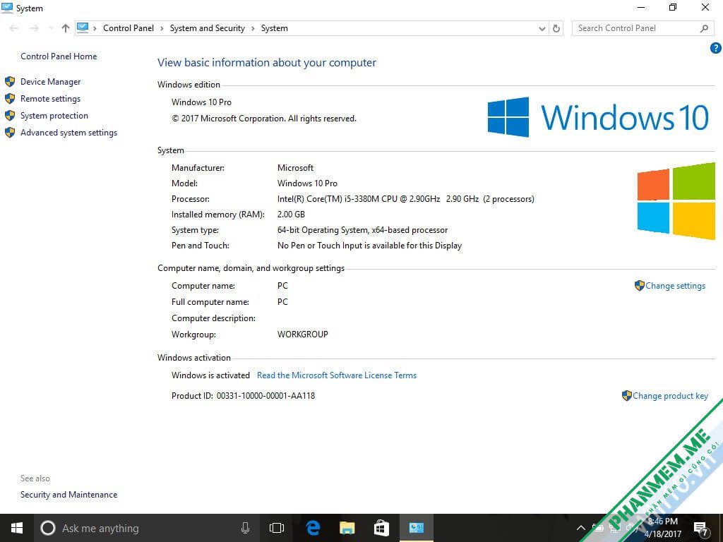Click the Ask me anything search box
Image resolution: width=723 pixels, height=542 pixels.
point(145,528)
